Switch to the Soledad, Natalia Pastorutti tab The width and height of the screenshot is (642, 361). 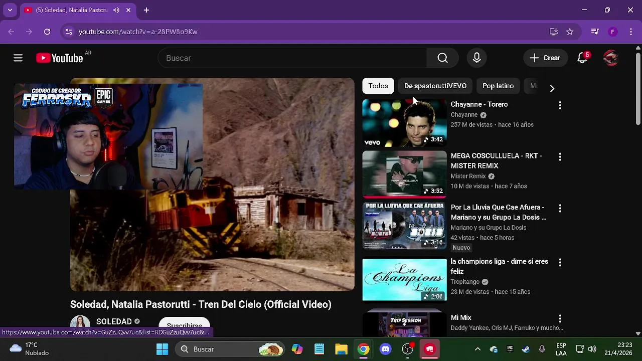click(71, 10)
